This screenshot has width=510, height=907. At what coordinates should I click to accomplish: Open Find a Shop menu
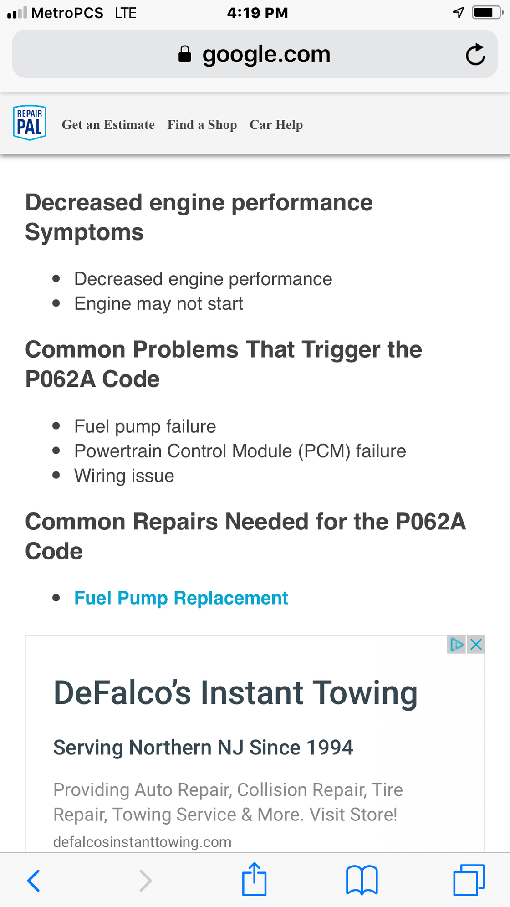click(x=202, y=125)
